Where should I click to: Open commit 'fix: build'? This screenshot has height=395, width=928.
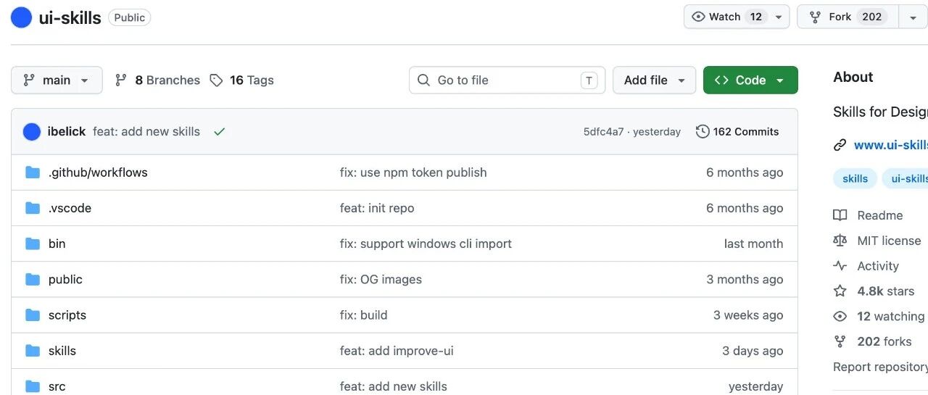click(364, 315)
